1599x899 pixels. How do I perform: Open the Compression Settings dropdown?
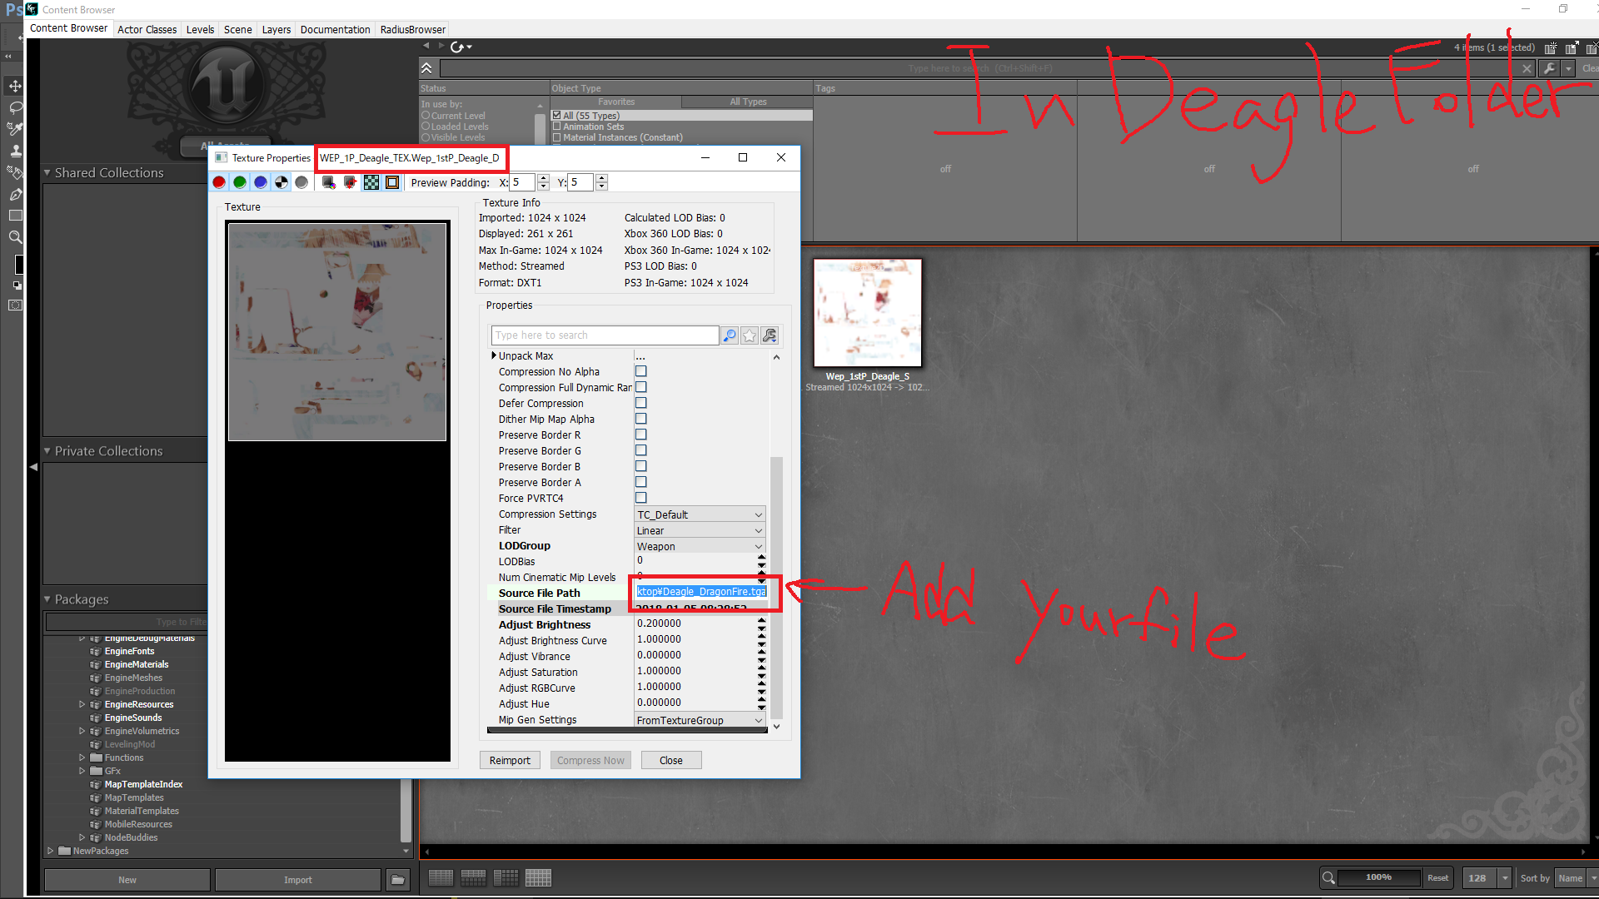700,514
